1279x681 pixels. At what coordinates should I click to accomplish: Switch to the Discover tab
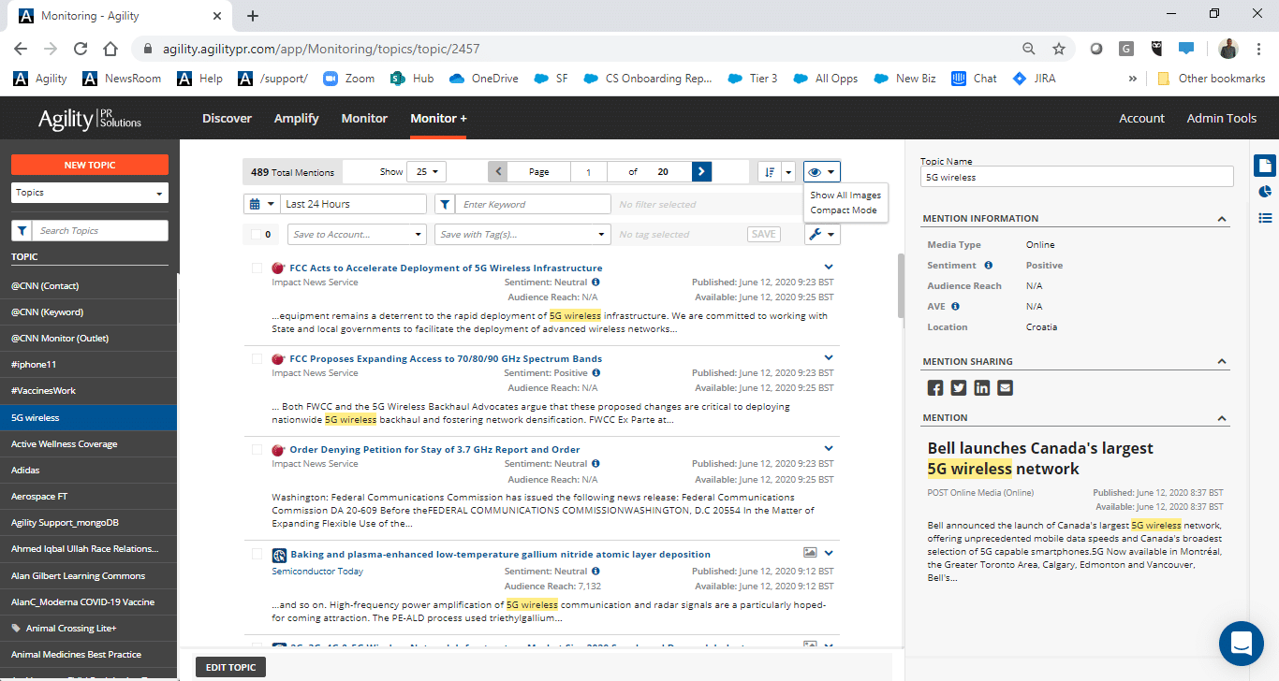tap(227, 119)
